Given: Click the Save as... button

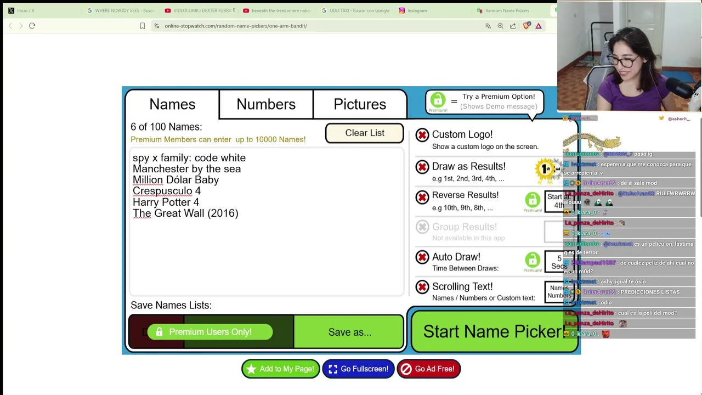Looking at the screenshot, I should point(349,332).
